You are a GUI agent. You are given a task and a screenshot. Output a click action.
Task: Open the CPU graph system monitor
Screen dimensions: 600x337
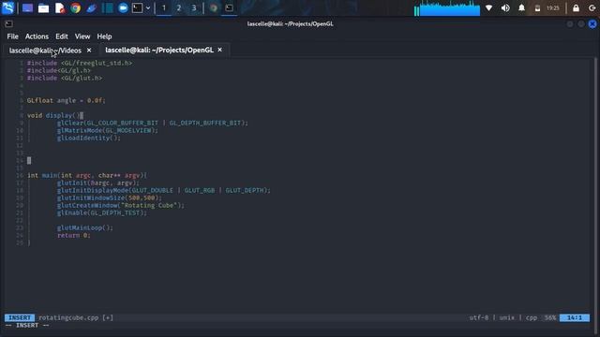(447, 8)
